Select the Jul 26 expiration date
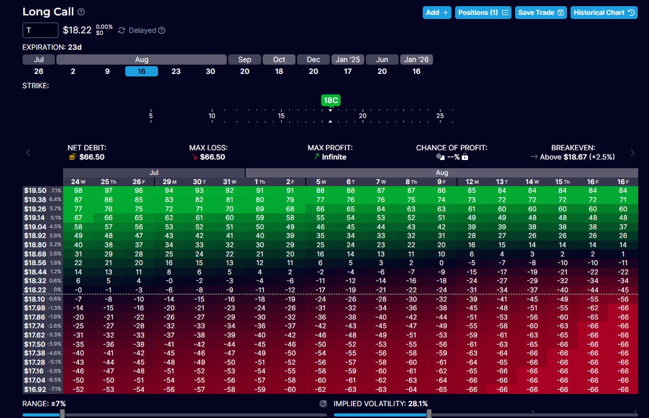The image size is (649, 418). coord(38,71)
